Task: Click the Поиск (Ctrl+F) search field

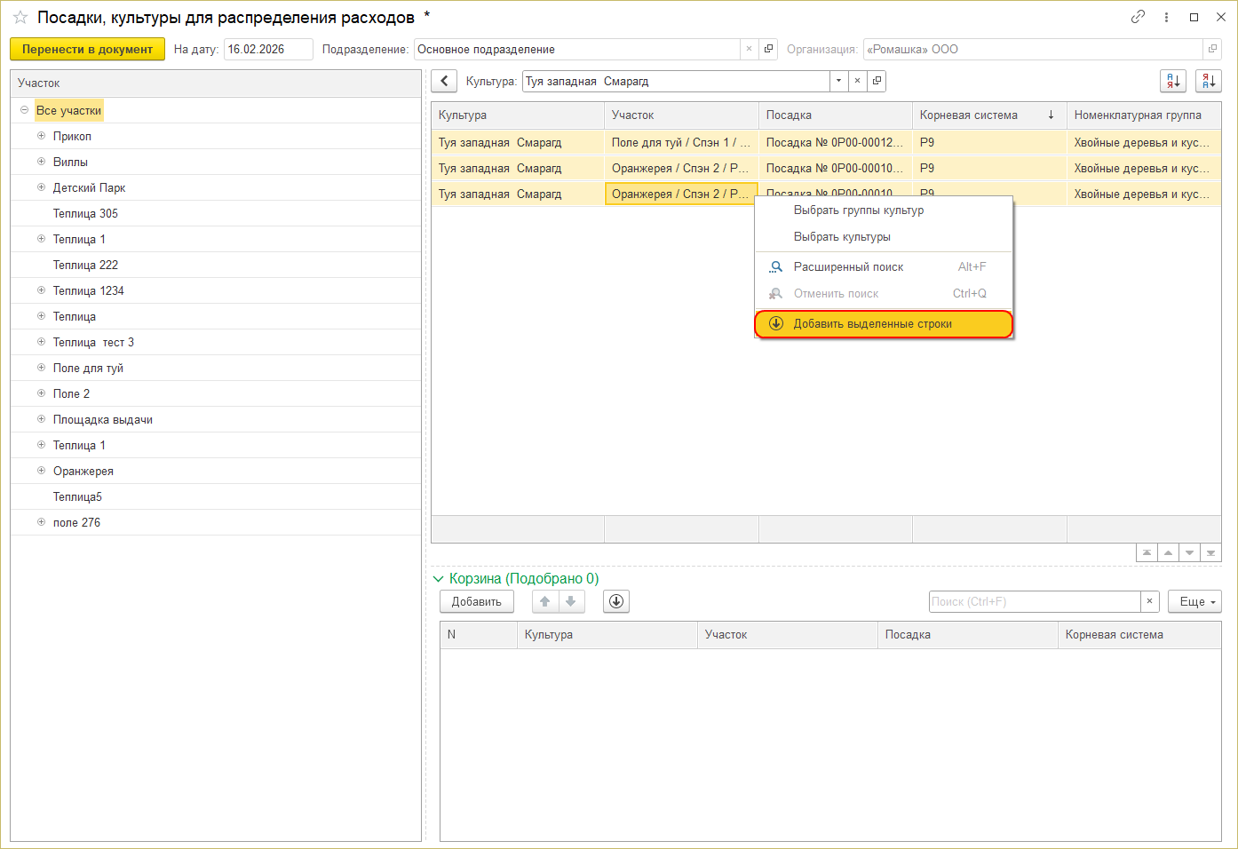Action: 1034,601
